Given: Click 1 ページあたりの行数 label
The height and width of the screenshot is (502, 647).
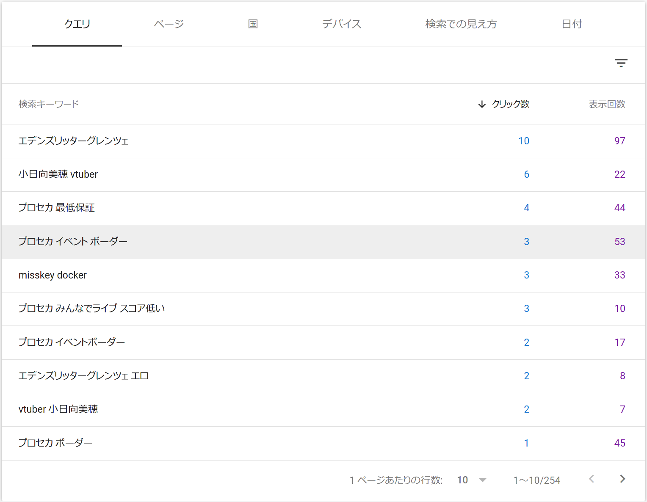Looking at the screenshot, I should point(396,480).
